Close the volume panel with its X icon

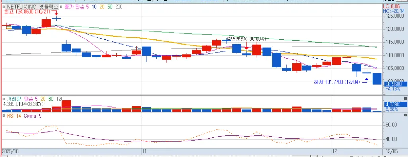pyautogui.click(x=405, y=98)
